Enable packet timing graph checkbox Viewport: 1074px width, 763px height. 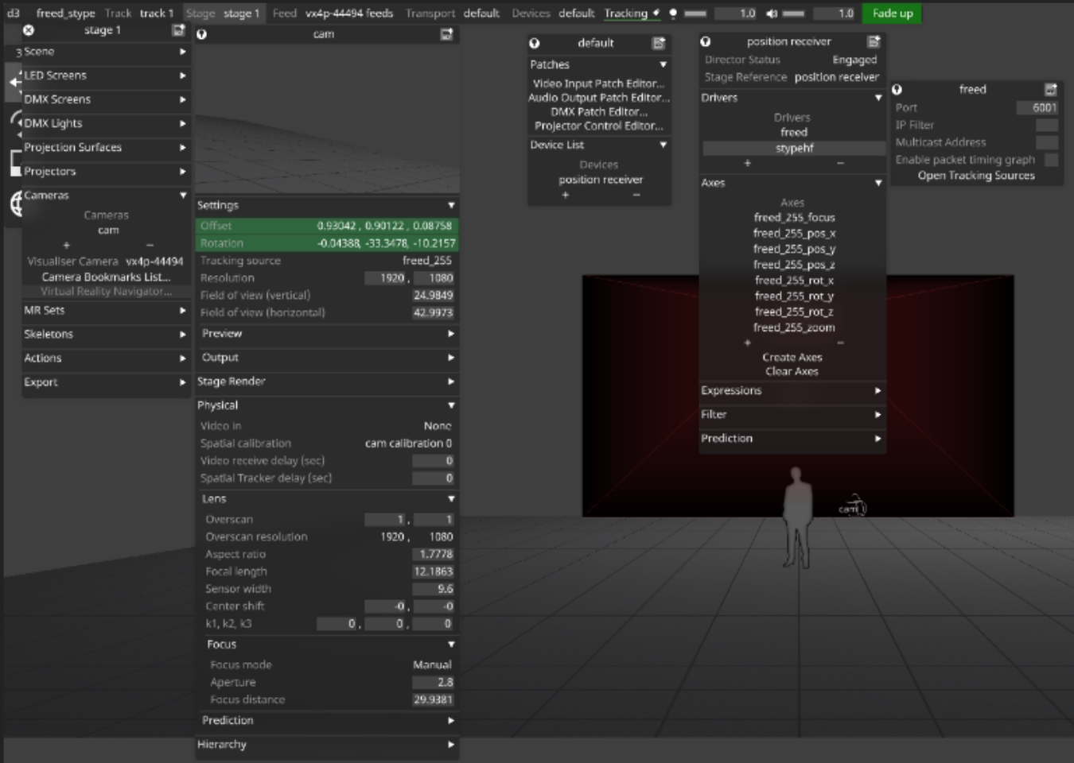[x=1051, y=160]
